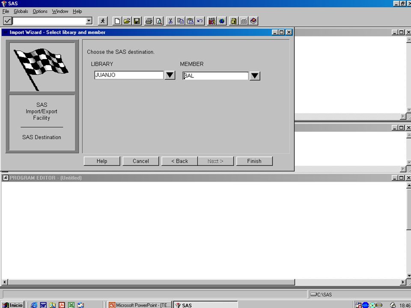Screen dimensions: 411x308
Task: Cancel the Import Wizard
Action: (x=140, y=161)
